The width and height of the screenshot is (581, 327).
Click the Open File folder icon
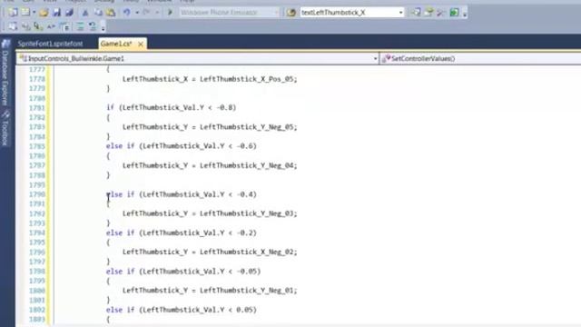pos(44,13)
